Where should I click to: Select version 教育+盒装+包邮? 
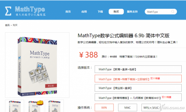pos(138,69)
